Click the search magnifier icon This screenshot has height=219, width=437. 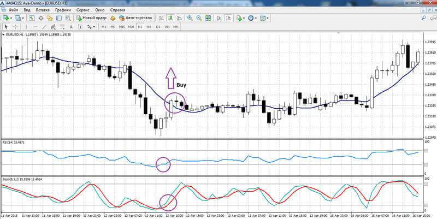424,18
